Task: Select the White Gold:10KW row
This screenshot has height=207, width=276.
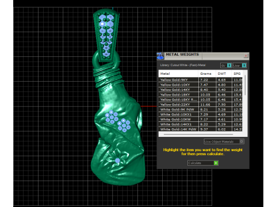Action: click(x=201, y=120)
